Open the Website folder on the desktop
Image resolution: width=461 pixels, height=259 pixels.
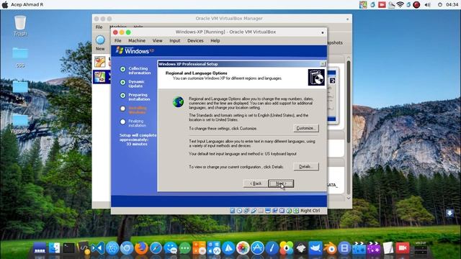tap(20, 123)
